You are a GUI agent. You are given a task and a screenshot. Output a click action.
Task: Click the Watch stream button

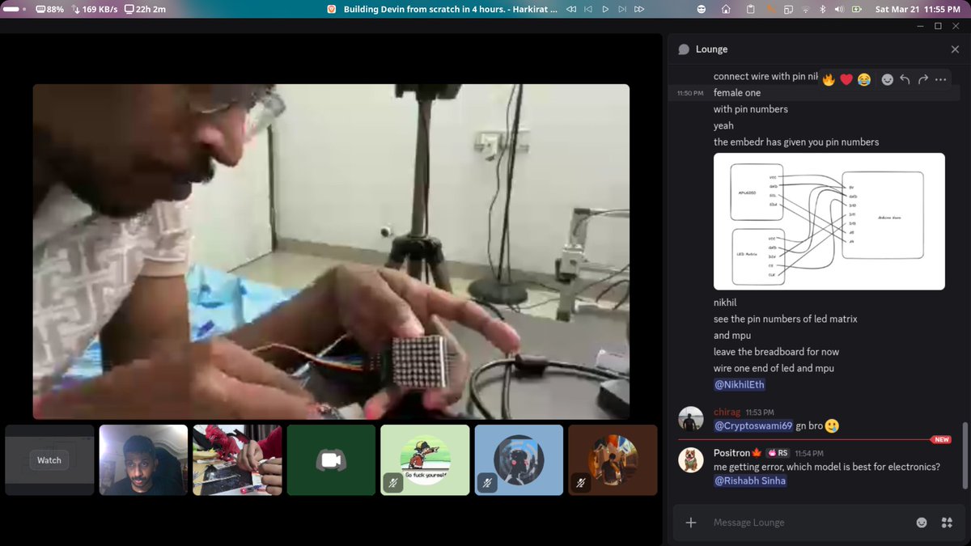[x=49, y=460]
